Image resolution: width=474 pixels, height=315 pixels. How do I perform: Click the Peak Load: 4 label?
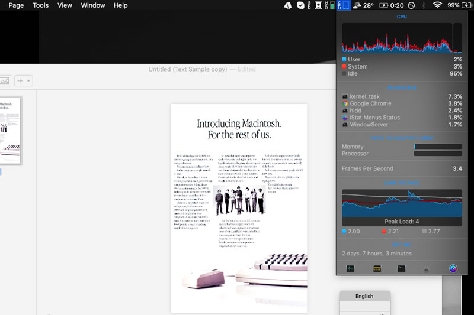(402, 222)
